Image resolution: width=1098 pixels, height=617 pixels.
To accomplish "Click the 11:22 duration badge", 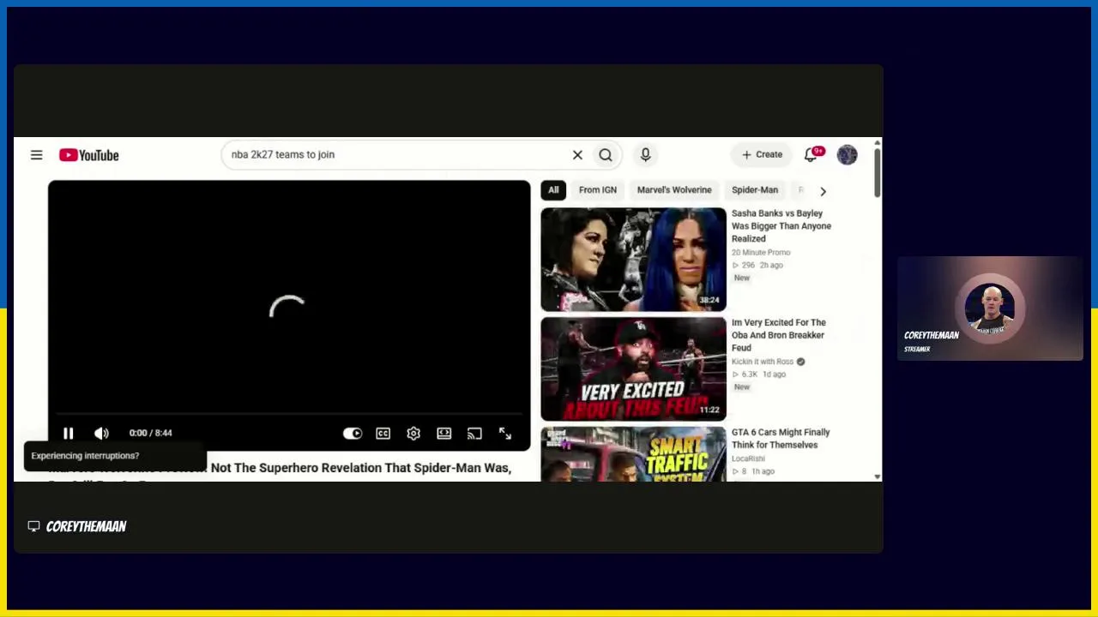I will 709,410.
